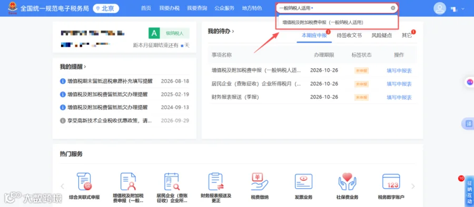Image resolution: width=474 pixels, height=207 pixels.
Task: Click 填写申报表 for 居民企业所得税月申报
Action: pyautogui.click(x=399, y=84)
